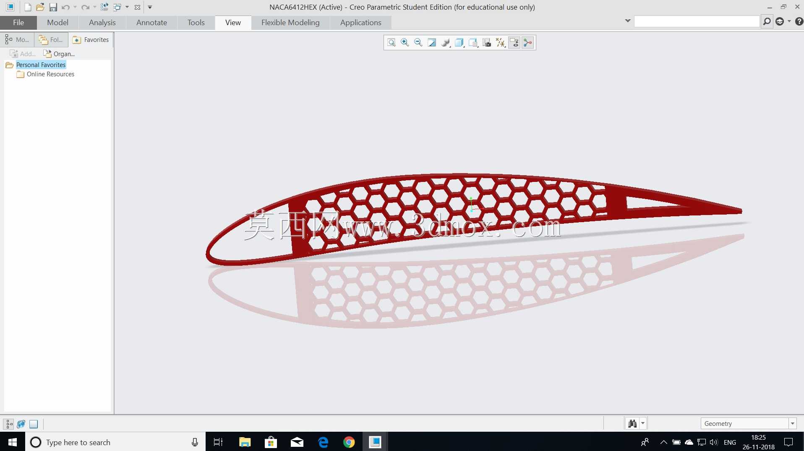
Task: Switch to the Flexible Modeling tab
Action: coord(290,23)
